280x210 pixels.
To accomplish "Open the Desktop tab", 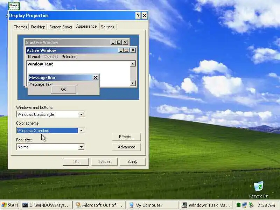I will coord(38,27).
